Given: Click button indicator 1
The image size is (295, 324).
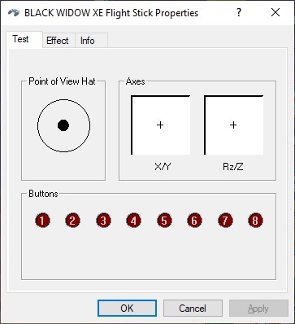Looking at the screenshot, I should pyautogui.click(x=42, y=221).
